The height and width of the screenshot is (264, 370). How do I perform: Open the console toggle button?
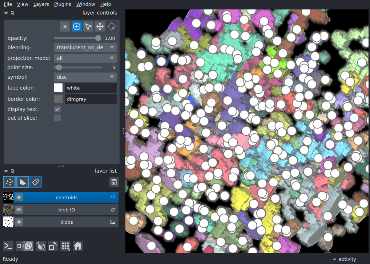(x=8, y=246)
